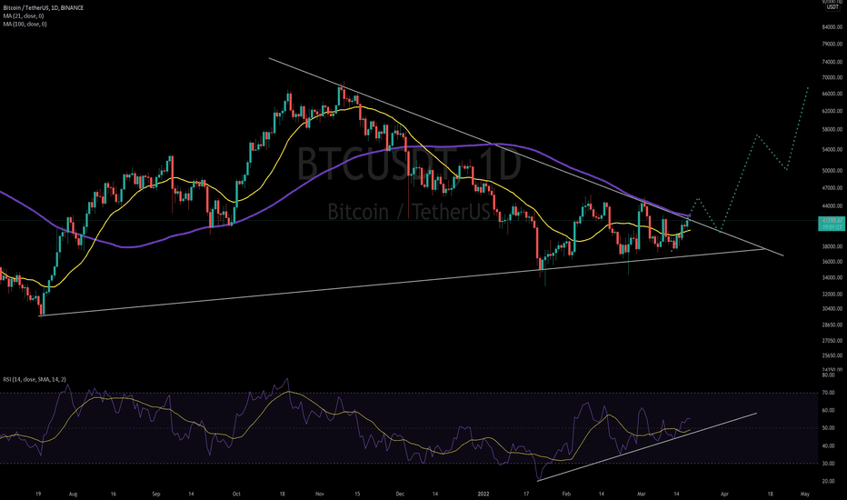This screenshot has height=500, width=847.
Task: Click the RSI 60.00 scale label
Action: point(828,411)
